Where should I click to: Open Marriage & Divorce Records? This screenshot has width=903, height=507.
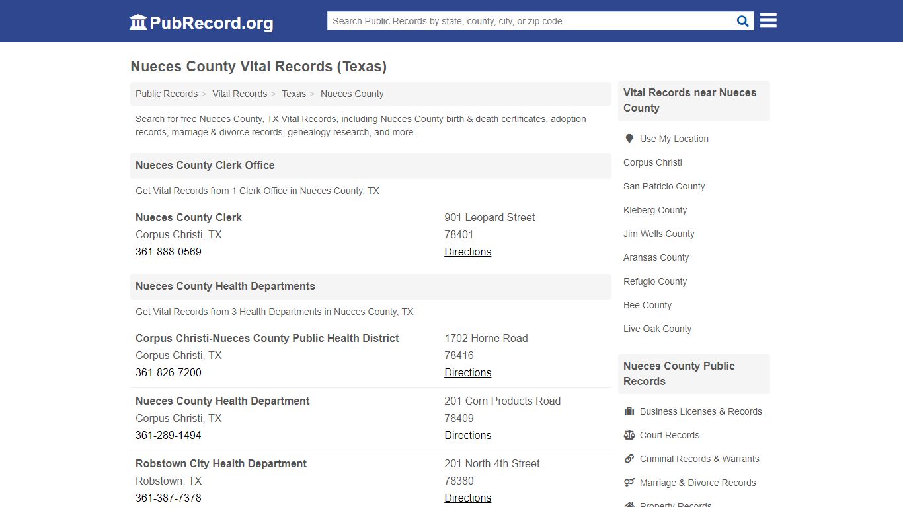tap(697, 483)
